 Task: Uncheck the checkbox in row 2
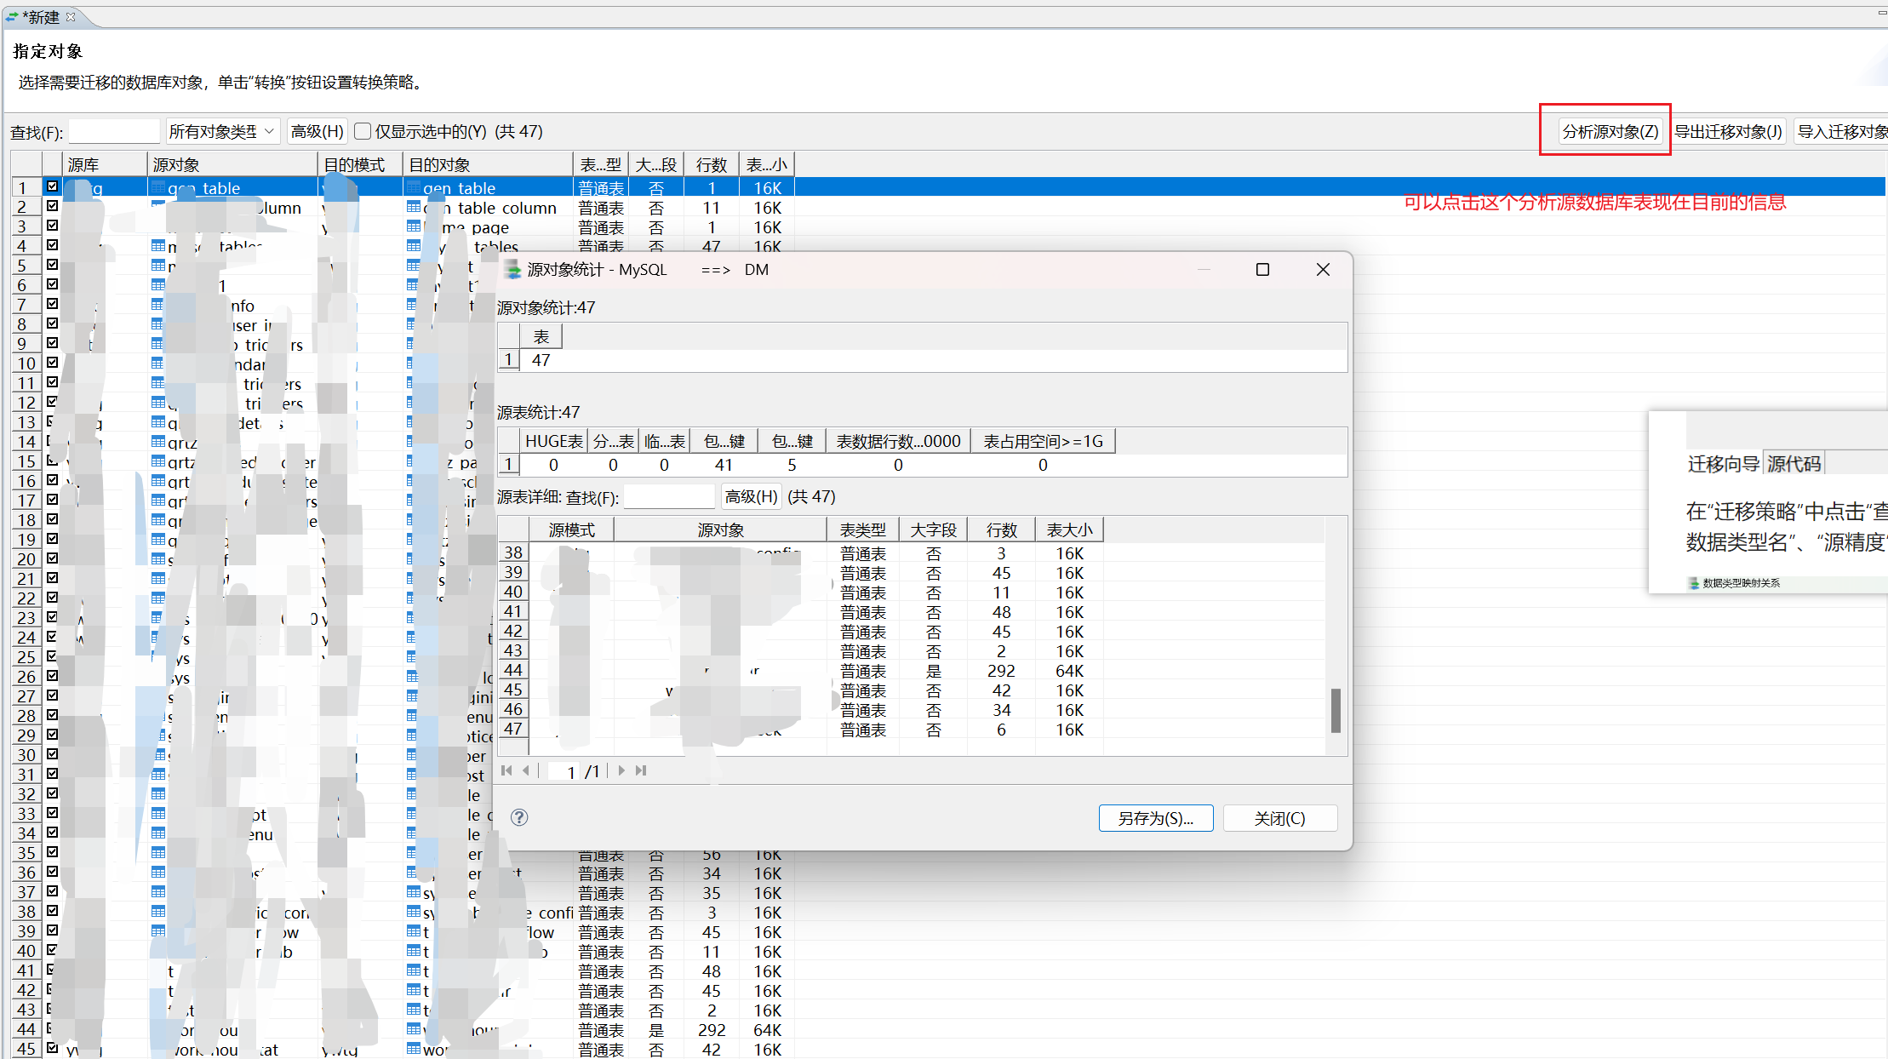(x=52, y=207)
